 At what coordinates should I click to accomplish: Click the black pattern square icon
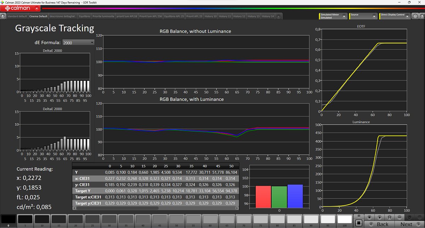358,223
